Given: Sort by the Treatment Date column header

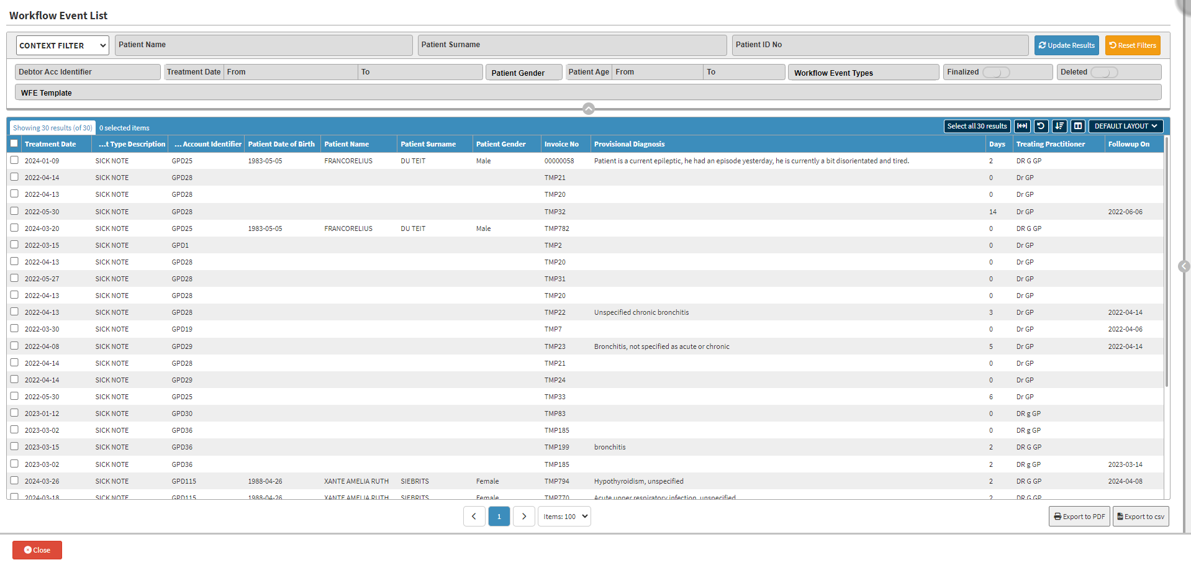Looking at the screenshot, I should 50,144.
